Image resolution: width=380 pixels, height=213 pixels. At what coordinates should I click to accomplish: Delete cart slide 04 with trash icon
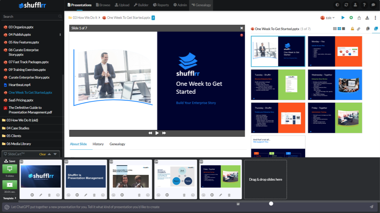click(184, 195)
